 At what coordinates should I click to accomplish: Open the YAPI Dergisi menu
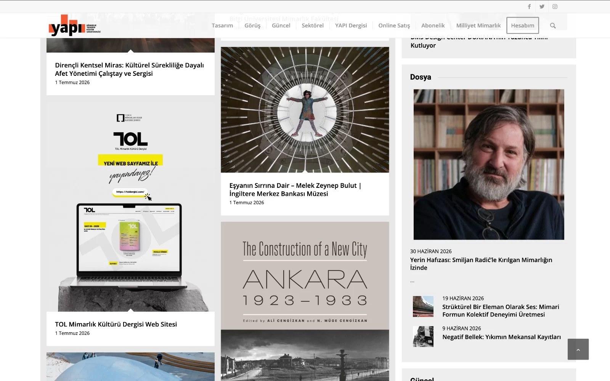[351, 26]
